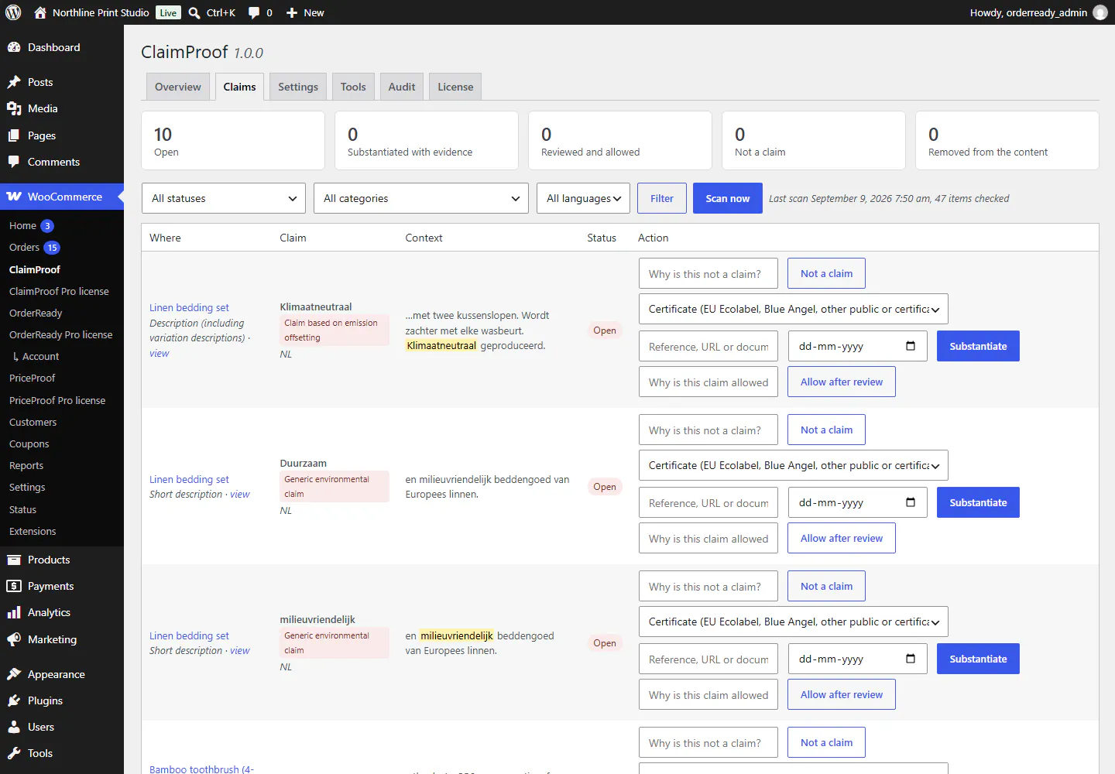This screenshot has width=1115, height=774.
Task: Click the Northline Print Studio home icon
Action: pyautogui.click(x=40, y=12)
